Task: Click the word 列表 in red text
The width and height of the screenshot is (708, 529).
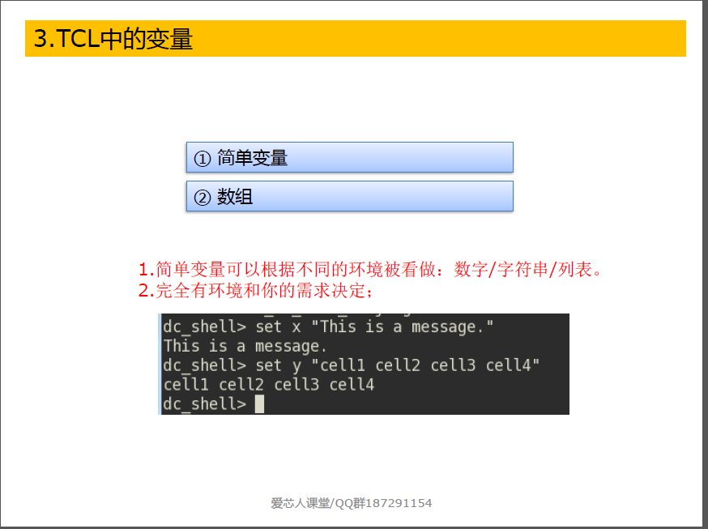Action: 575,269
